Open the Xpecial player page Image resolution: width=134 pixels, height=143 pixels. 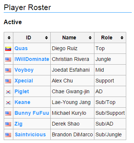(x=24, y=81)
